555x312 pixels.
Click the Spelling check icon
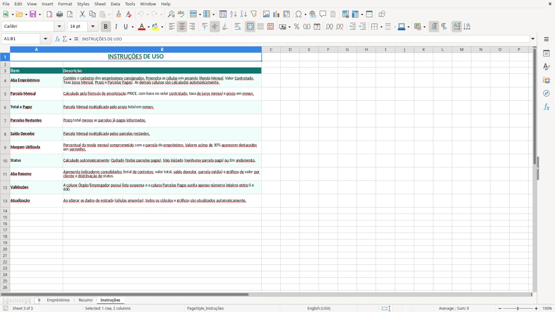coord(181,14)
